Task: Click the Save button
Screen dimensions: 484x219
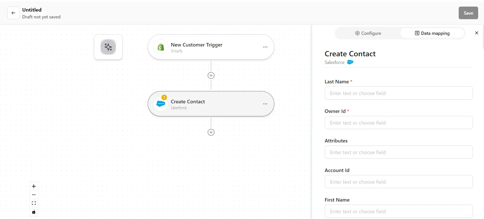Action: click(x=468, y=13)
